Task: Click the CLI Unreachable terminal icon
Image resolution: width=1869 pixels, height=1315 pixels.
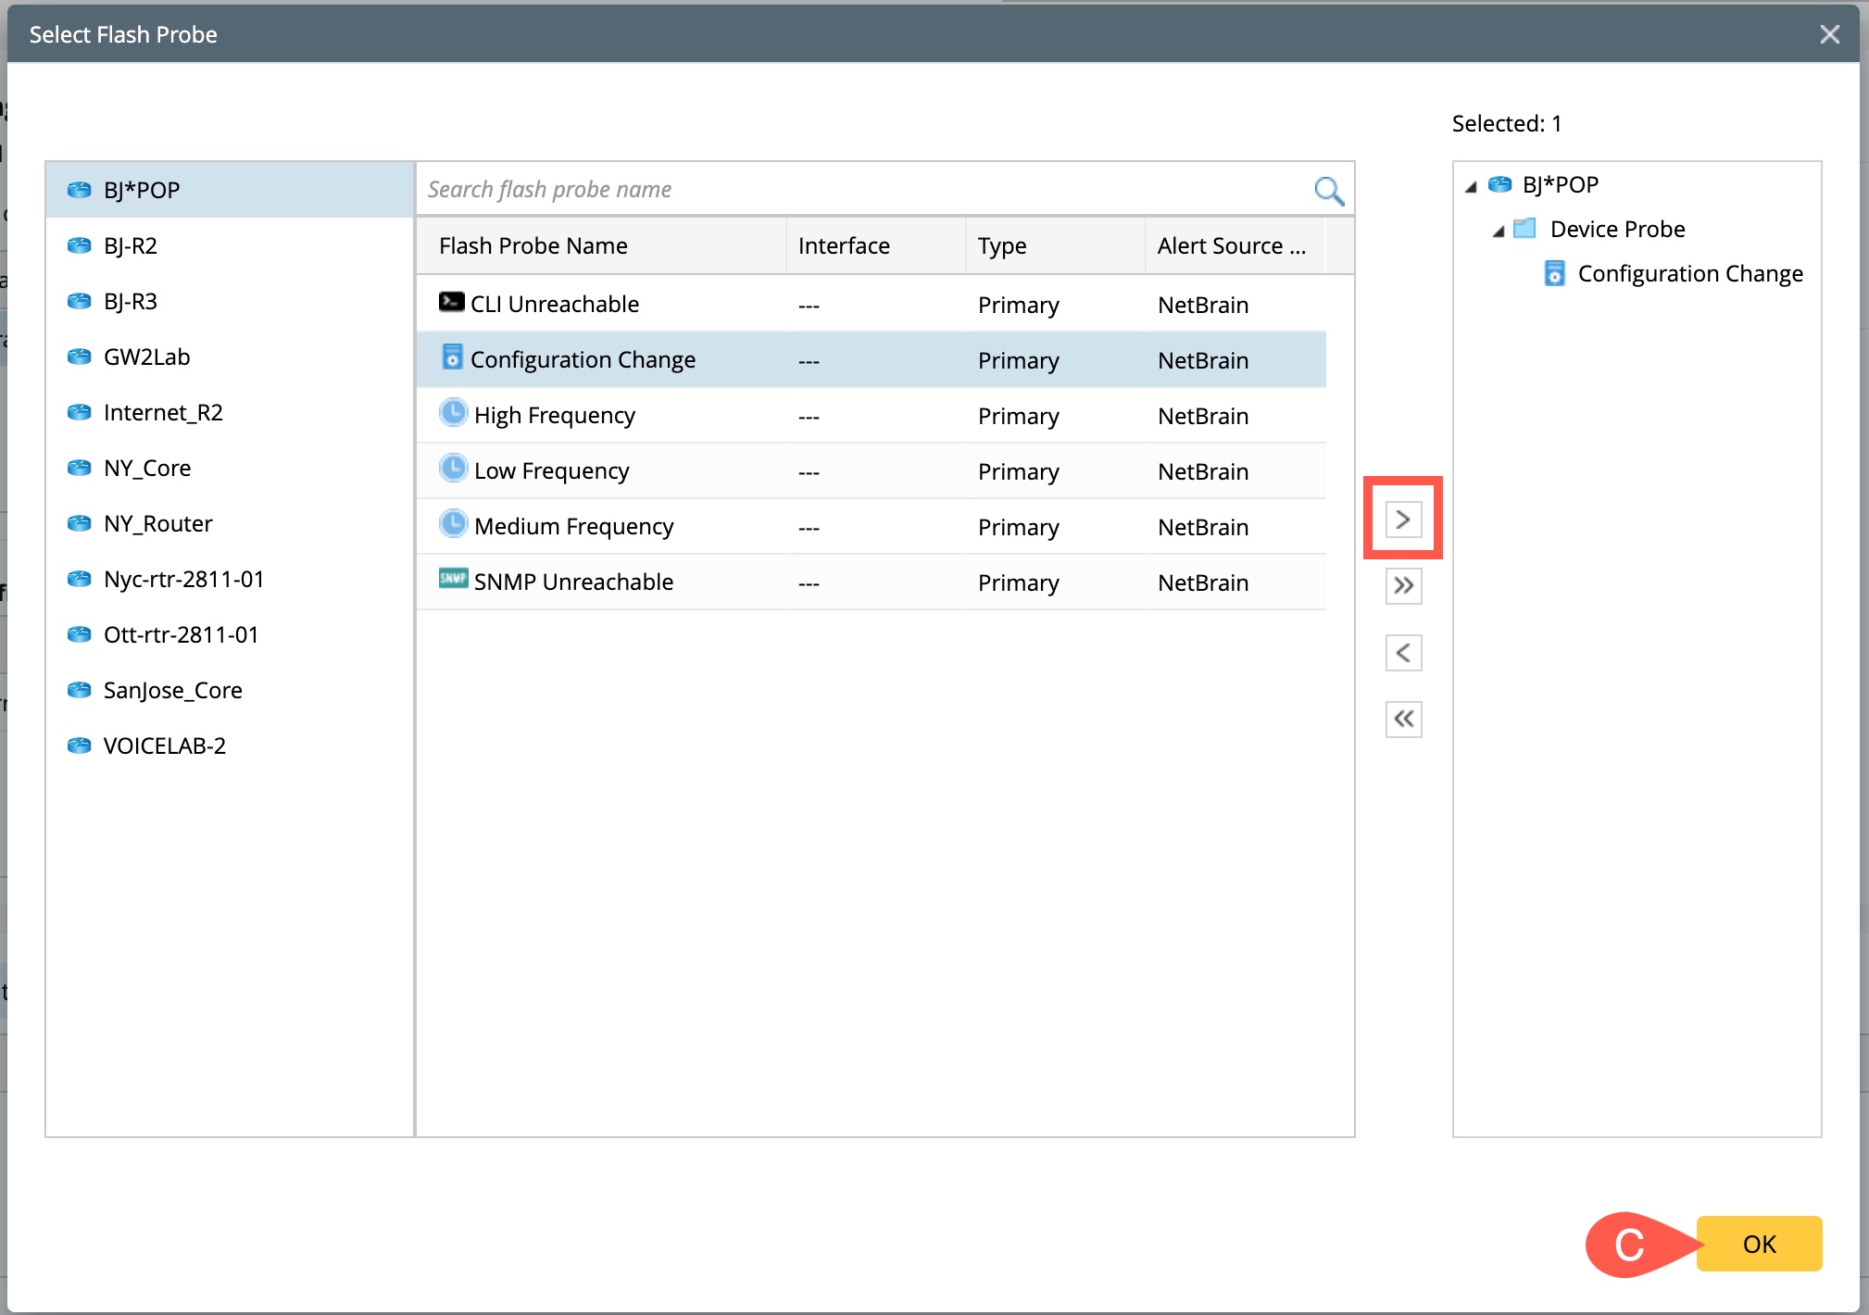Action: click(451, 303)
